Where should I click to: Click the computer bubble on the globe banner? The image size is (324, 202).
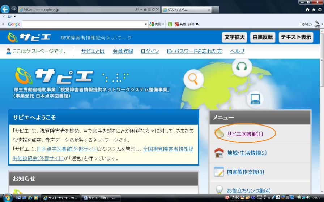pyautogui.click(x=255, y=99)
